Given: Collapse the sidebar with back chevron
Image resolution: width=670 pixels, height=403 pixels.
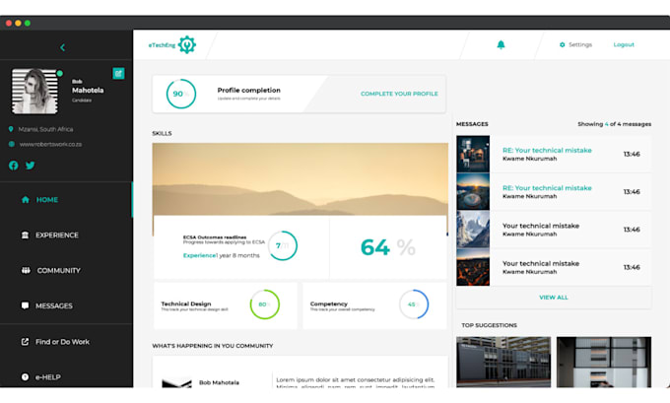Looking at the screenshot, I should click(62, 47).
